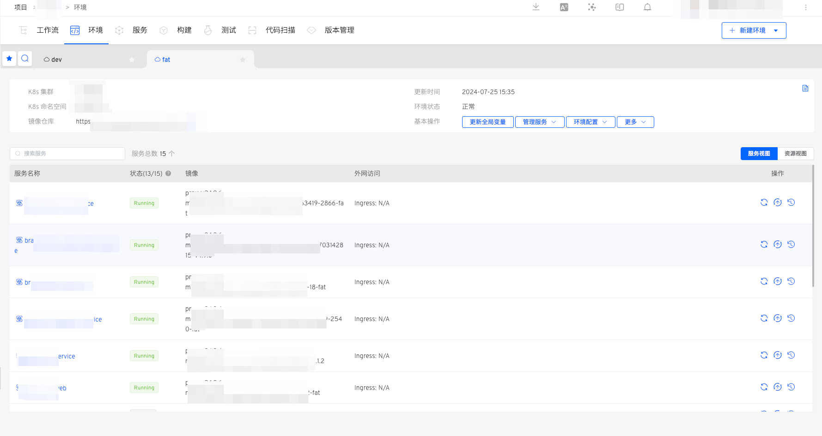View history for image ending .1.2

[x=791, y=355]
